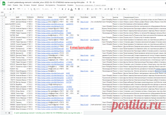
Task: Insert a link via toolbar
Action: click(x=105, y=9)
